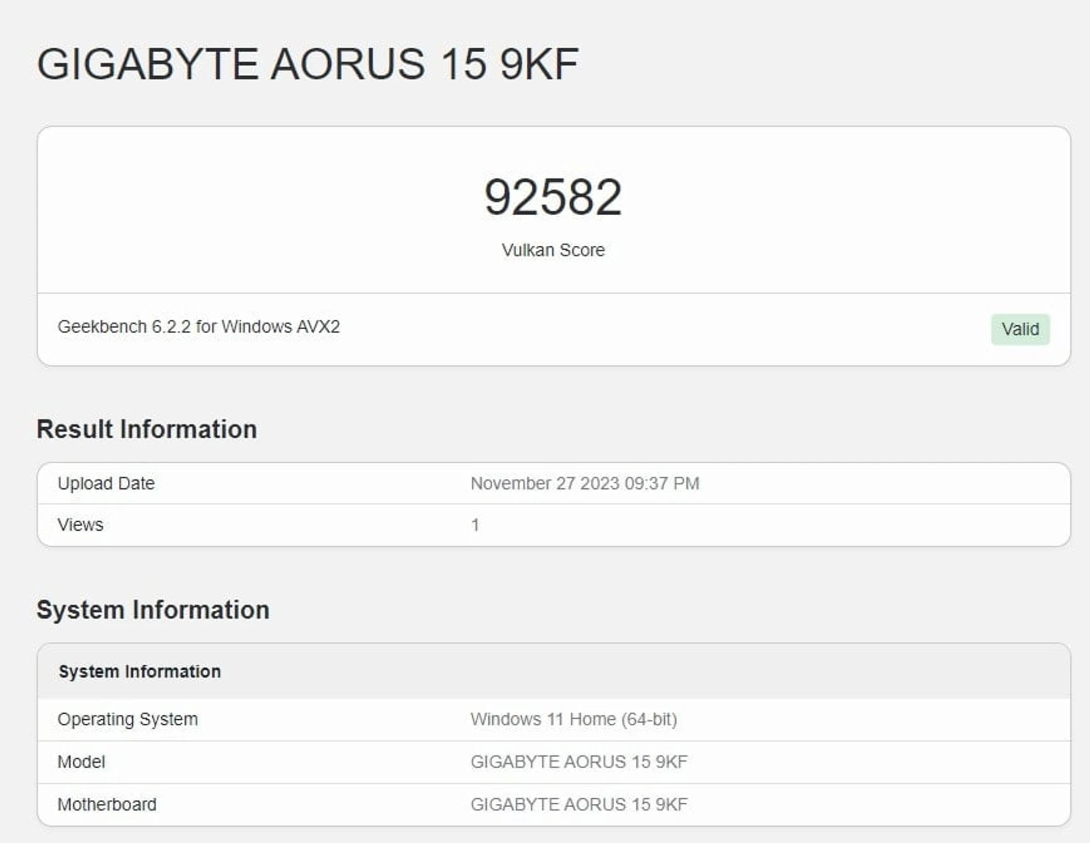
Task: Click the November 27 2023 09:37 PM value
Action: pyautogui.click(x=585, y=484)
